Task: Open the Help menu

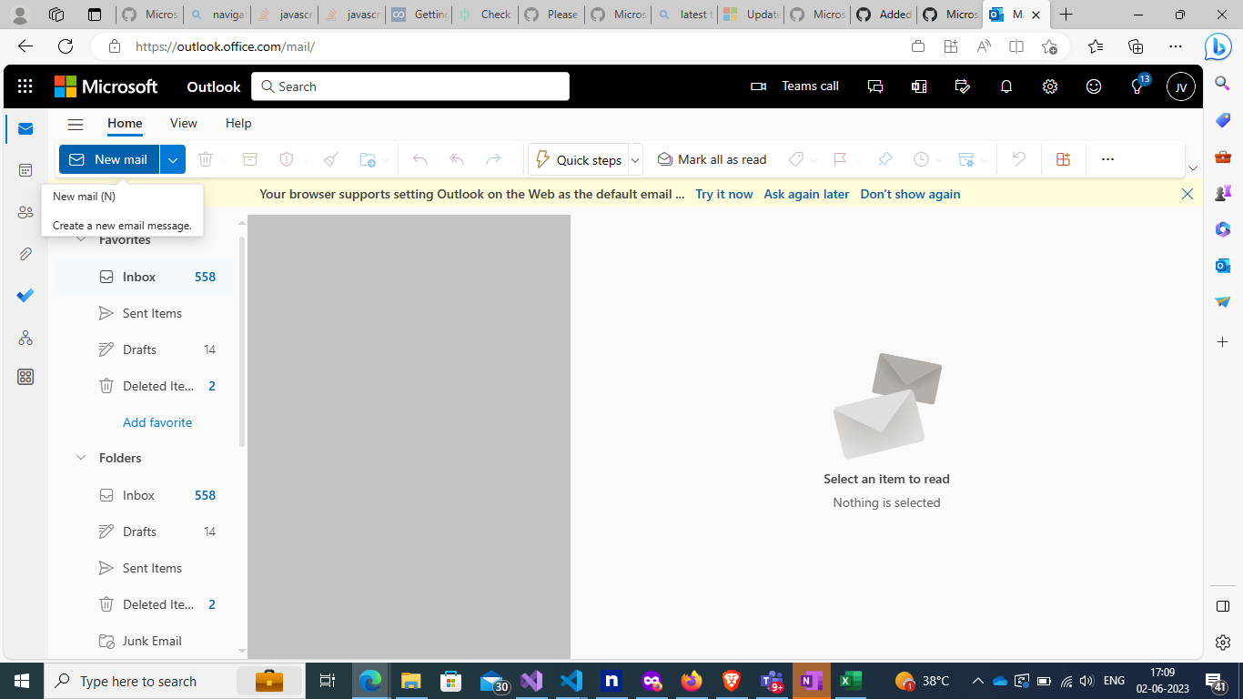Action: click(x=237, y=123)
